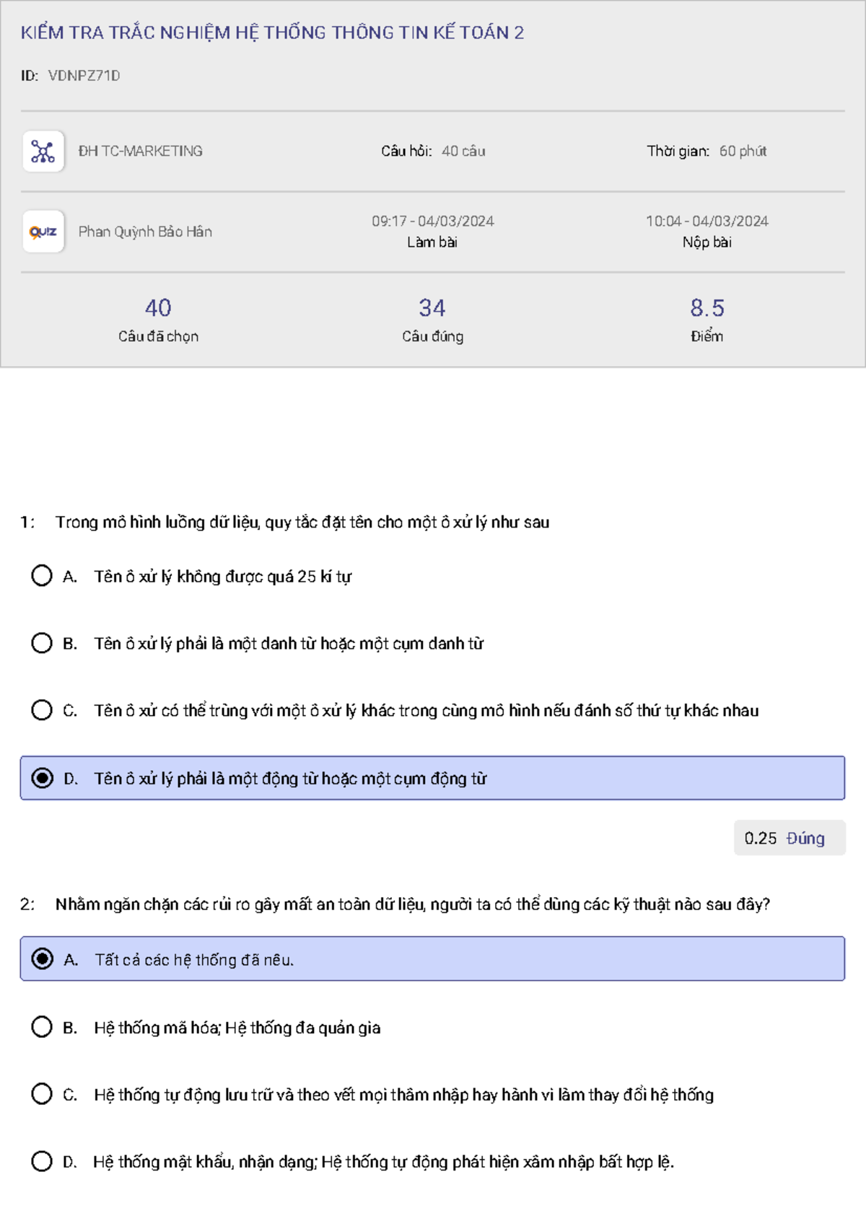The height and width of the screenshot is (1224, 866).
Task: Click the 40 Câu đã chọn statistic
Action: (x=158, y=319)
